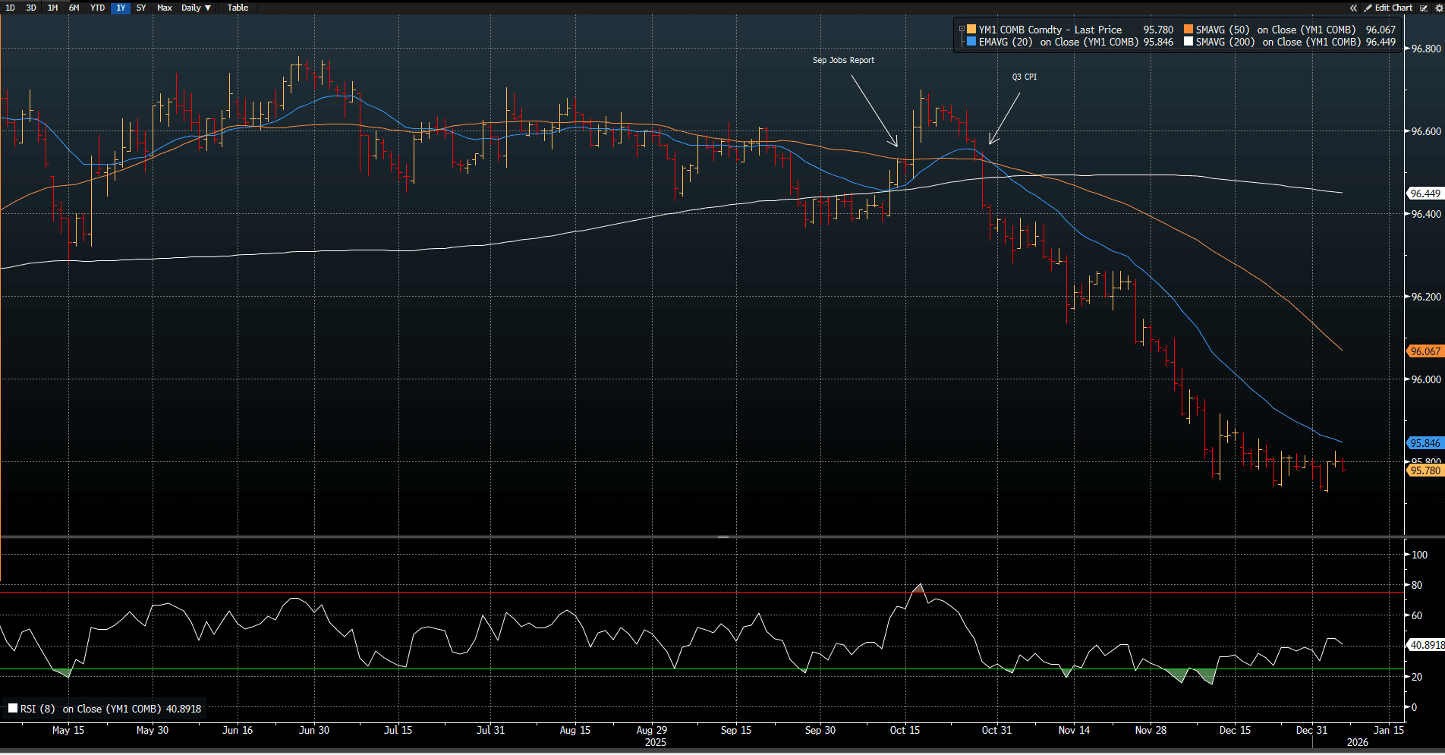
Task: Click the annotate pencil-pad icon
Action: tap(1424, 8)
